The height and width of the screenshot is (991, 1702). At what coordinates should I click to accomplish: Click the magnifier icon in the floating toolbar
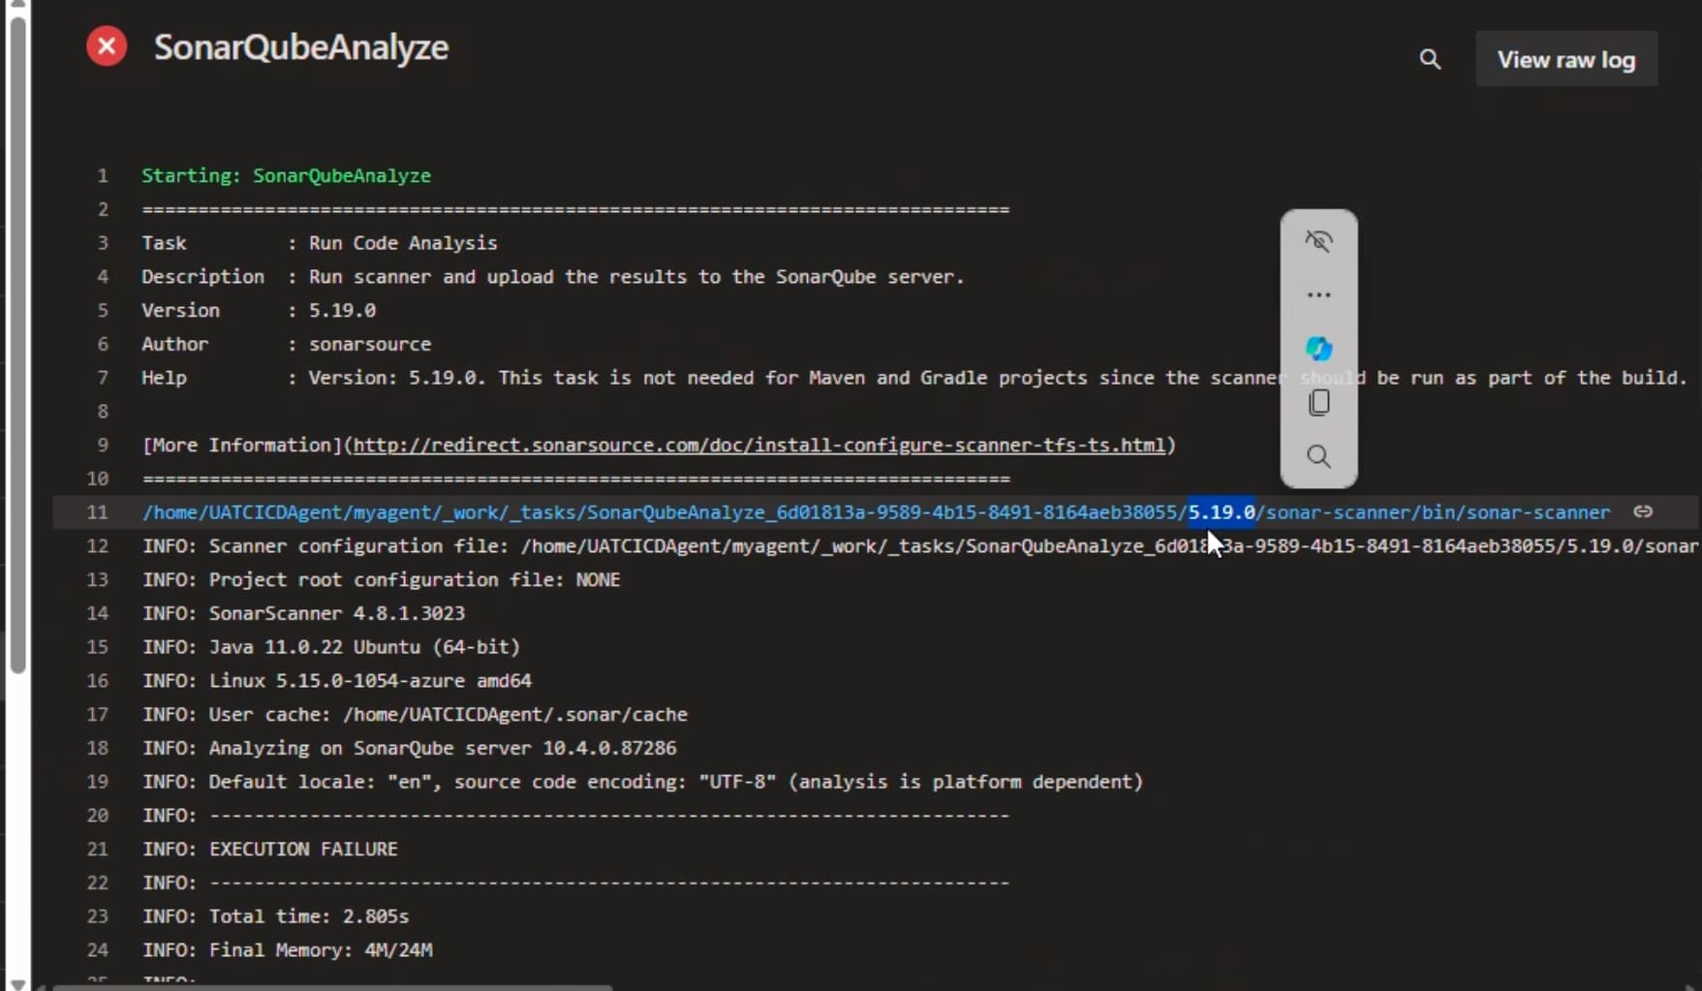pos(1318,456)
